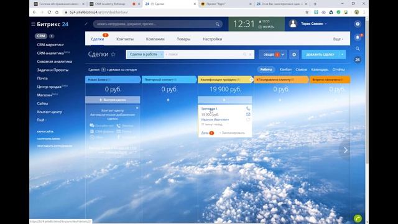Switch to the Компании tab

155,39
